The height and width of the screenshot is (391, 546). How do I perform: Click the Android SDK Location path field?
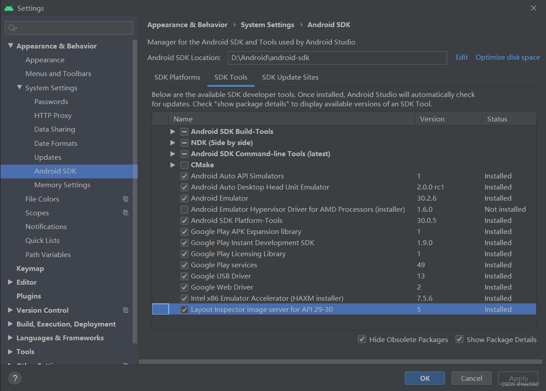337,58
